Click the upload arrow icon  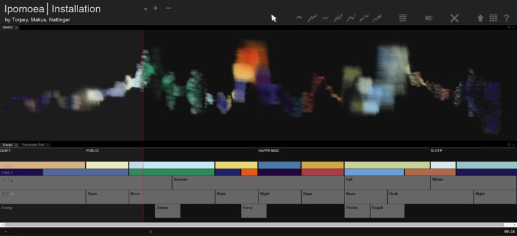[480, 18]
